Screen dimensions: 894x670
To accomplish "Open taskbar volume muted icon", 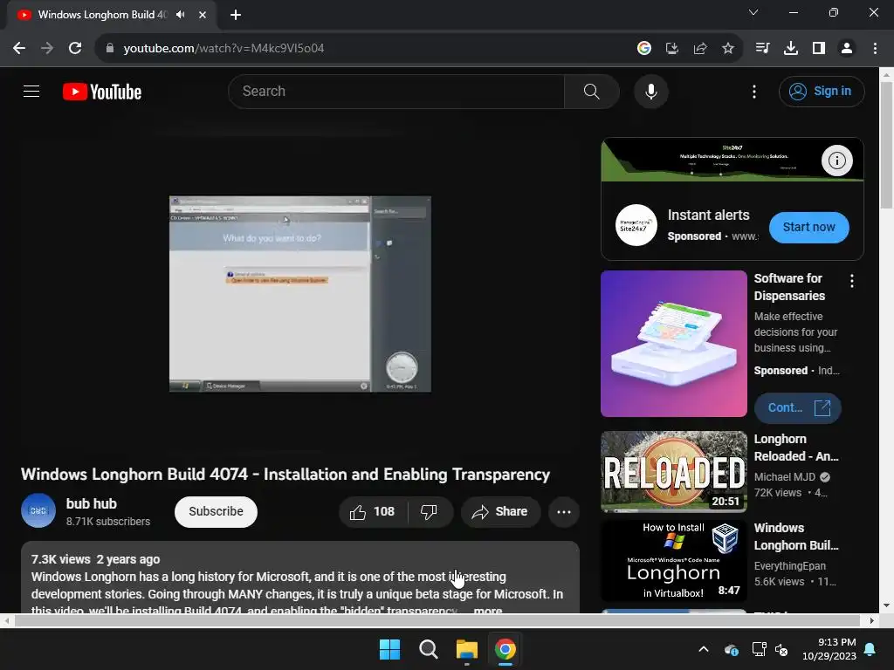I will point(781,649).
